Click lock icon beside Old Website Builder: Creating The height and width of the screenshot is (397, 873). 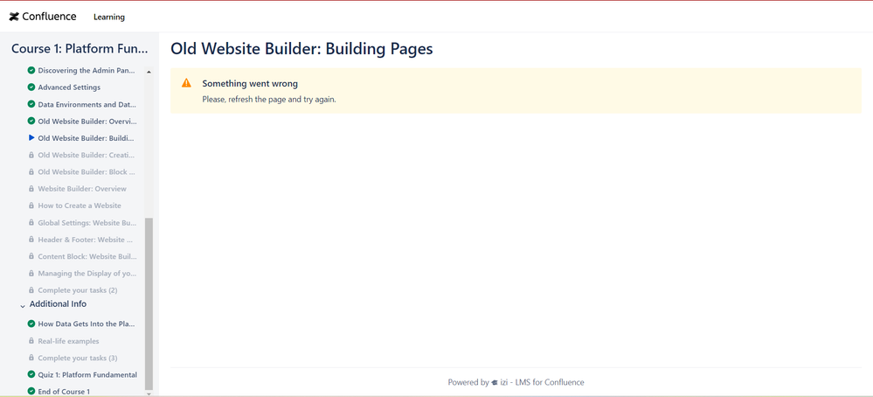coord(31,155)
